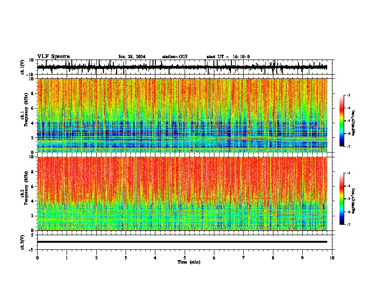Image resolution: width=374 pixels, height=289 pixels.
Task: Click the ch.1 spectrogram panel
Action: [x=182, y=115]
